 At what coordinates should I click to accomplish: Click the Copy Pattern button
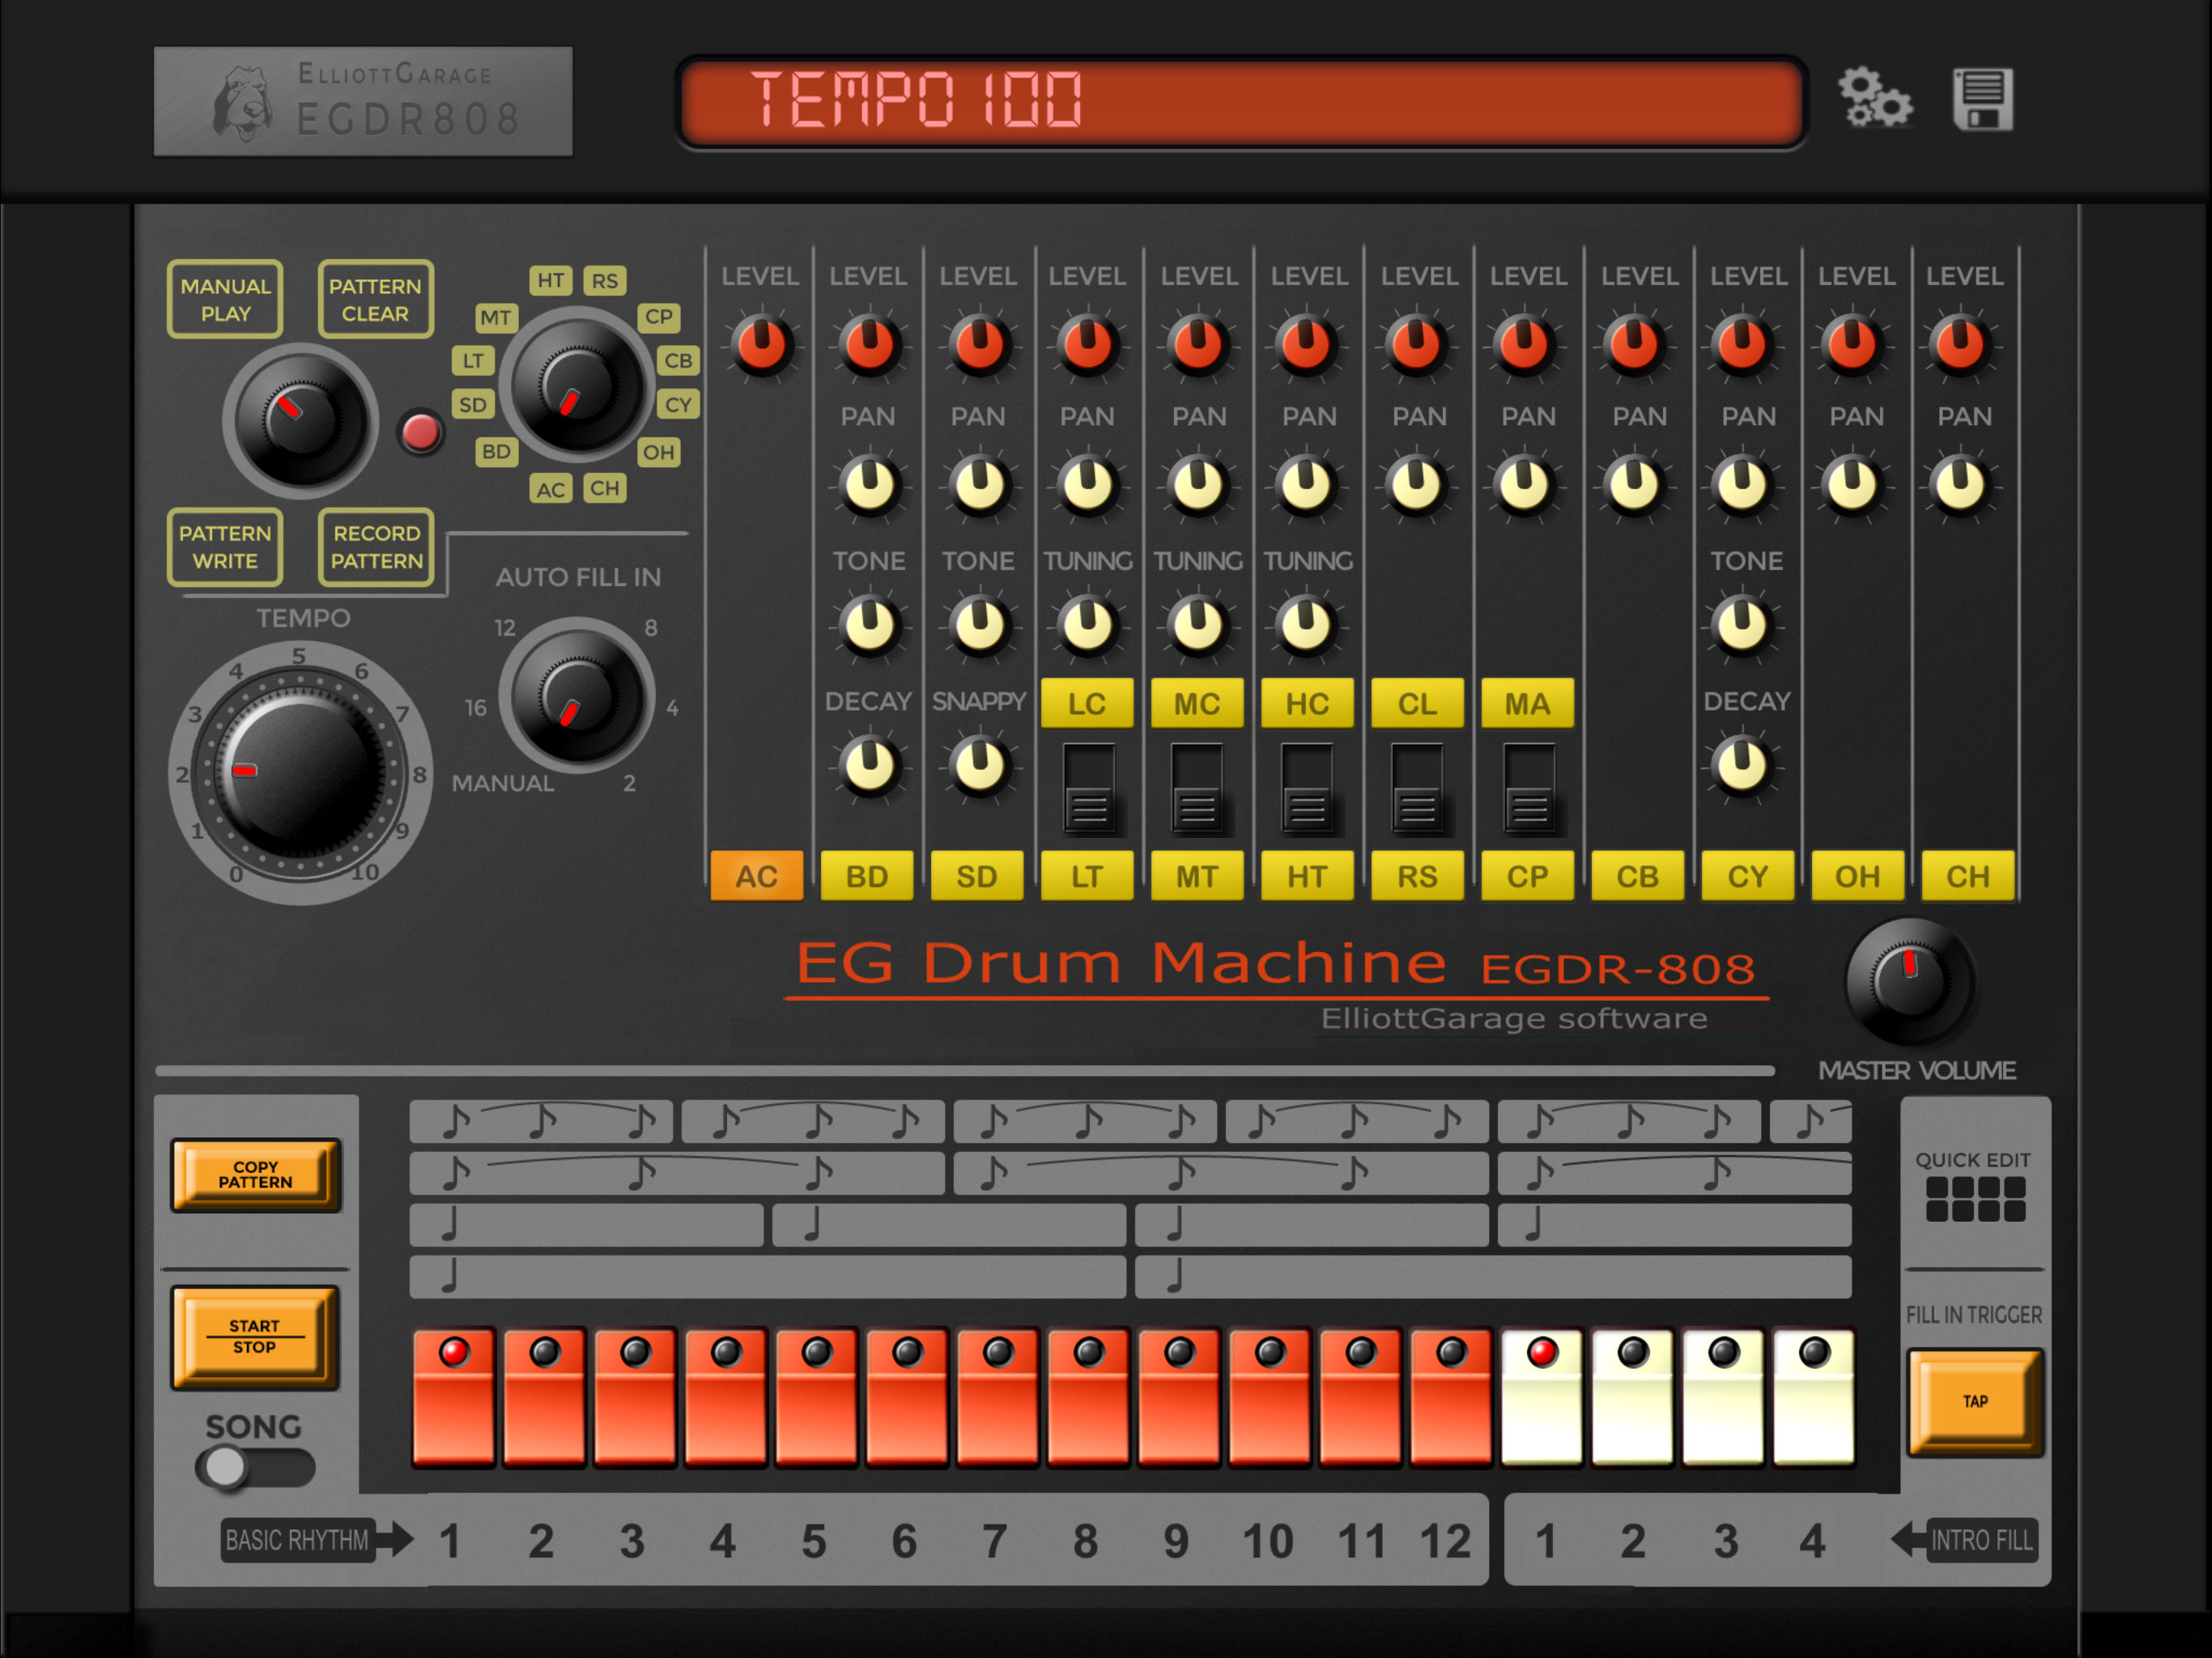(256, 1174)
